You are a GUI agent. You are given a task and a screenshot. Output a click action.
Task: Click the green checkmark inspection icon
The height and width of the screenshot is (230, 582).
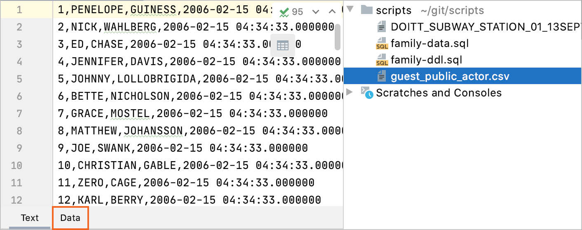pyautogui.click(x=284, y=12)
